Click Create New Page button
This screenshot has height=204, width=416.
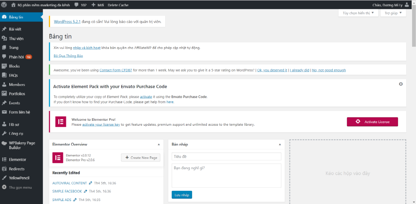point(140,158)
